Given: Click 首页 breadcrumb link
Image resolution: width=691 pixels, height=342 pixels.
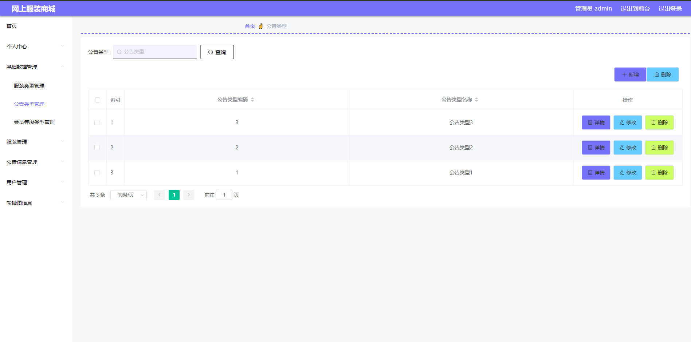Looking at the screenshot, I should [250, 26].
